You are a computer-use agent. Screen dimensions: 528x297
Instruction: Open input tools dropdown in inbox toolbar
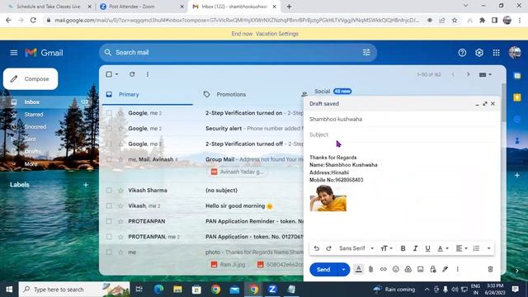click(485, 74)
